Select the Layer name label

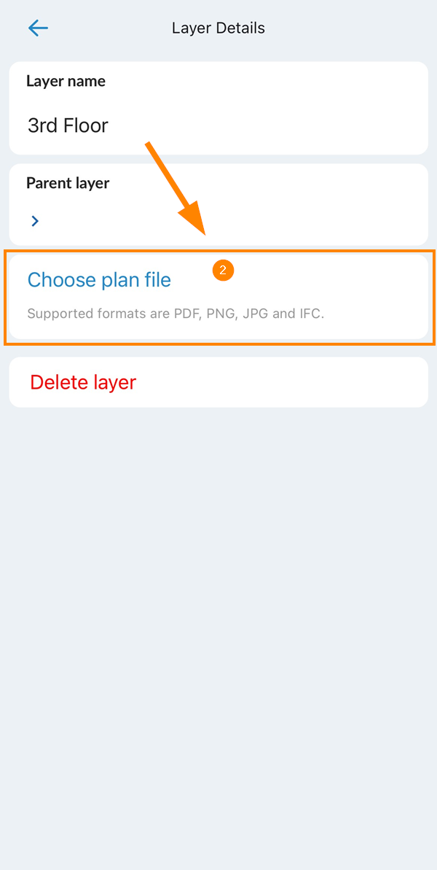pos(66,81)
